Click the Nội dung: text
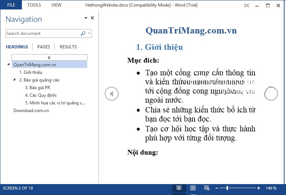The width and height of the screenshot is (286, 195). [143, 152]
